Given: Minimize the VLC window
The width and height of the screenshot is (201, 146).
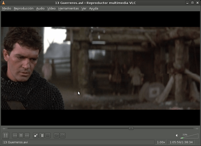Looking at the screenshot, I should [x=187, y=3].
